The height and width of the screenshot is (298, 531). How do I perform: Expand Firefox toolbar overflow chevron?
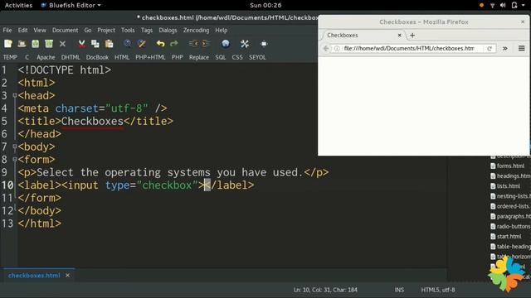point(505,48)
